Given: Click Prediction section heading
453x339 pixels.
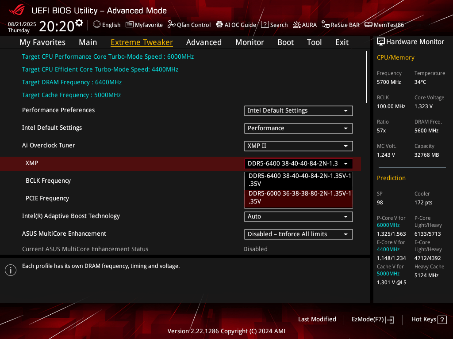Looking at the screenshot, I should click(x=391, y=178).
